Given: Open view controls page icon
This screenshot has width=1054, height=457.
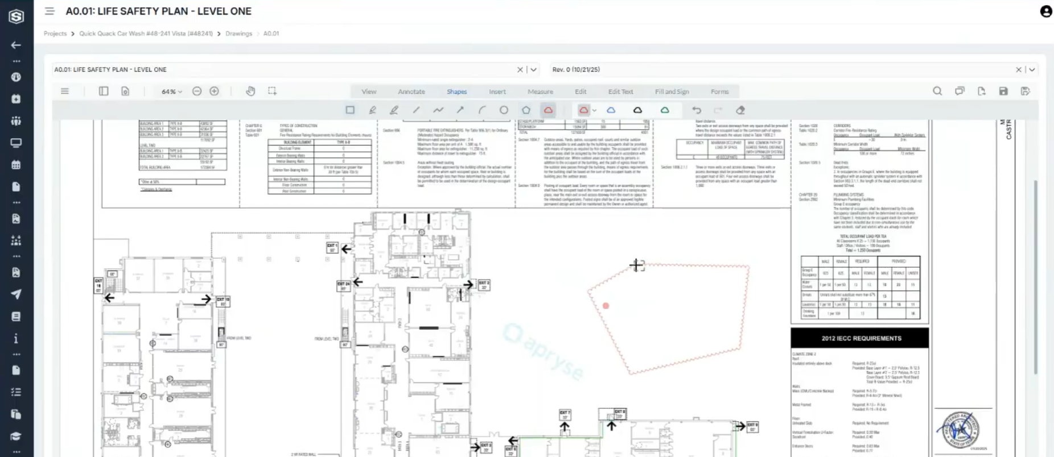Looking at the screenshot, I should pos(125,91).
